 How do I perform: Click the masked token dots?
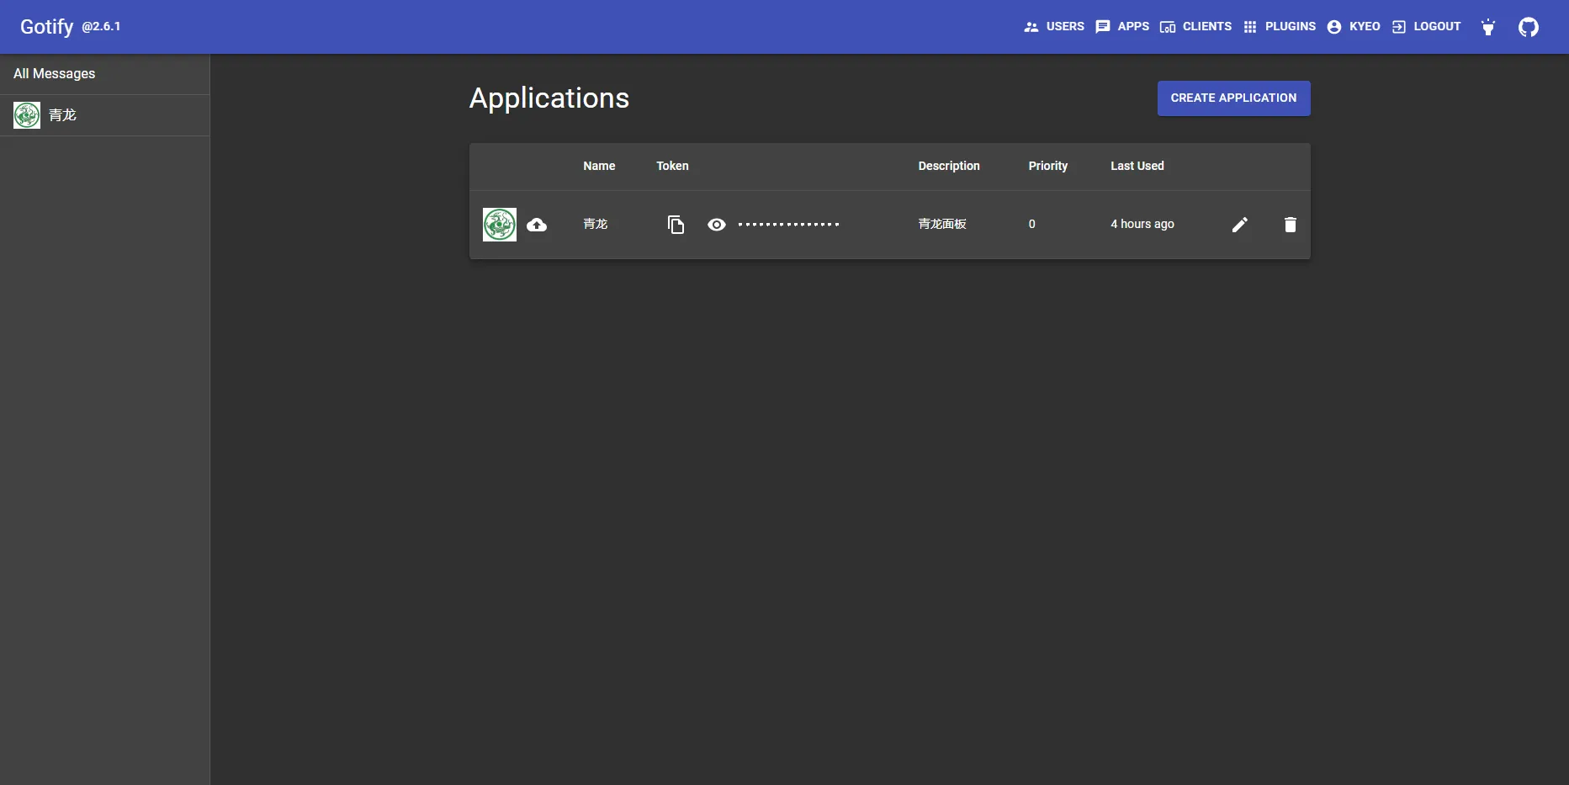(789, 225)
